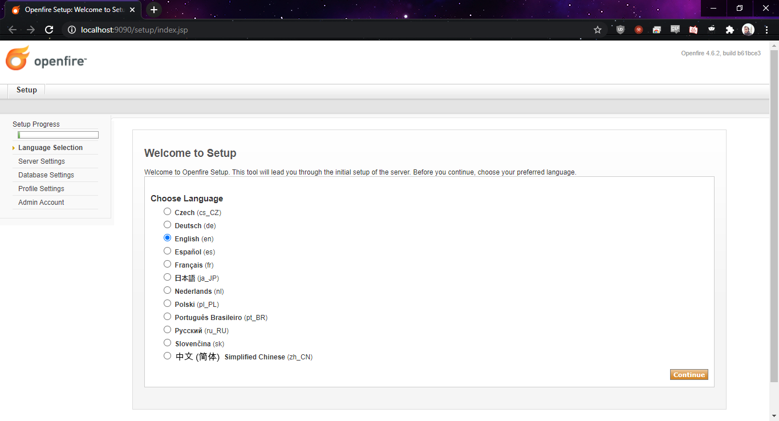Select Simplified Chinese (zh_CN) language
The image size is (779, 421).
coord(167,356)
